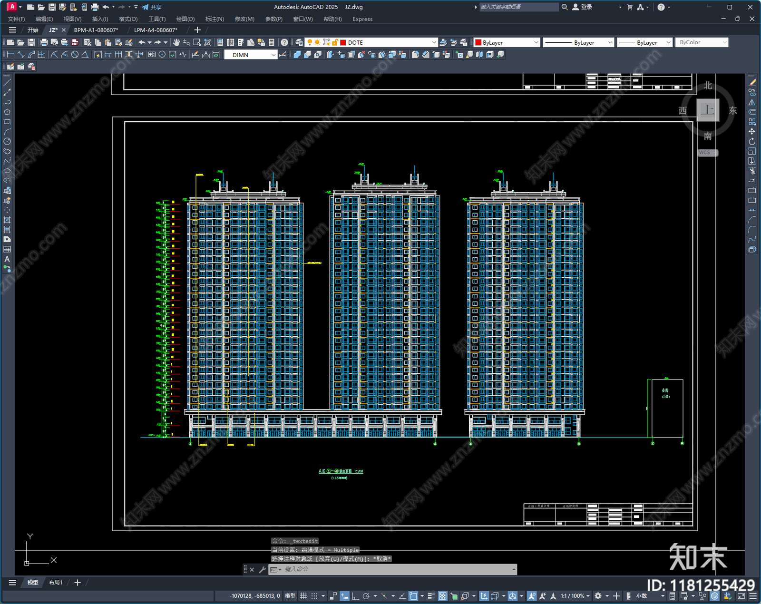The height and width of the screenshot is (604, 761).
Task: Click the Erase tool in modify toolbar
Action: (x=752, y=83)
